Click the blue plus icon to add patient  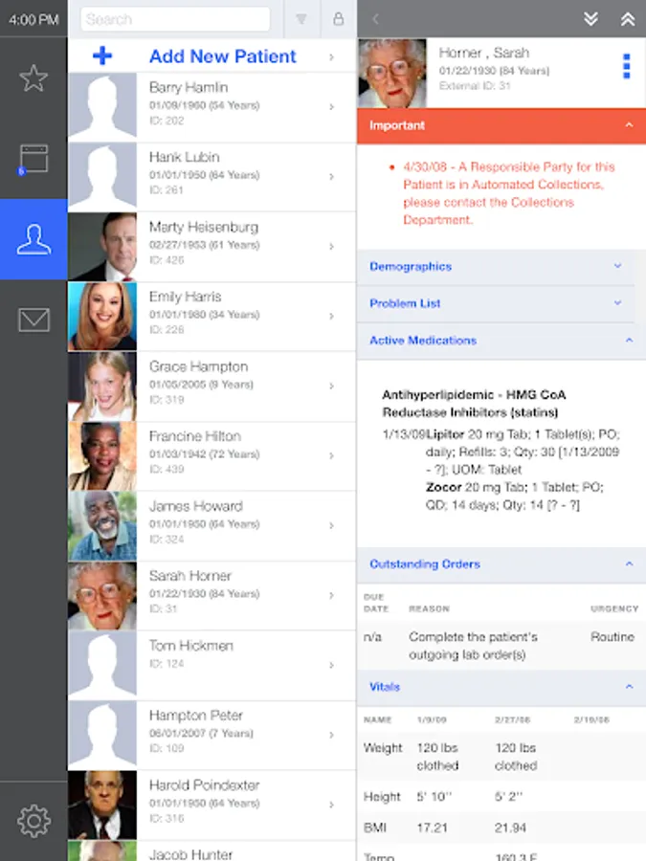coord(102,55)
